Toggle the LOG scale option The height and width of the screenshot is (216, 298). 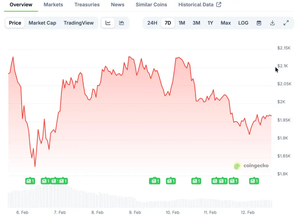[x=243, y=23]
